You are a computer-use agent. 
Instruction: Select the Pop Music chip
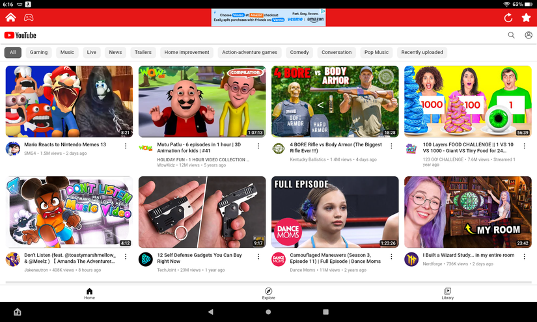tap(376, 52)
